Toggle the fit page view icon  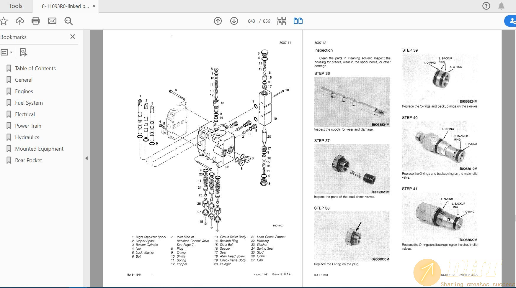click(x=282, y=21)
